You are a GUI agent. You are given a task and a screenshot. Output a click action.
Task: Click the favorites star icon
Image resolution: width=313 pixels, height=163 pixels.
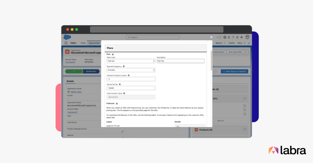click(x=217, y=37)
